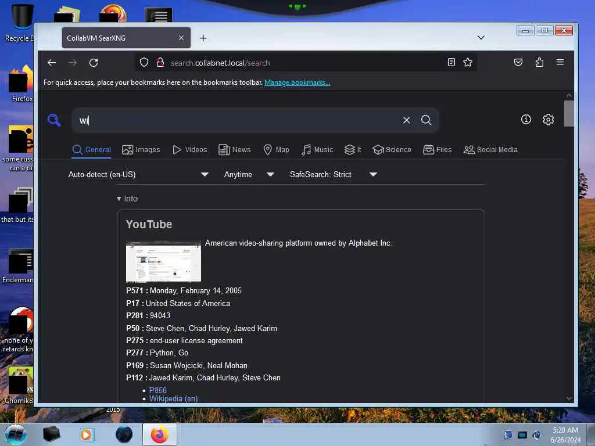Open the Auto-detect (en-US) language dropdown
This screenshot has width=595, height=446.
(x=138, y=174)
